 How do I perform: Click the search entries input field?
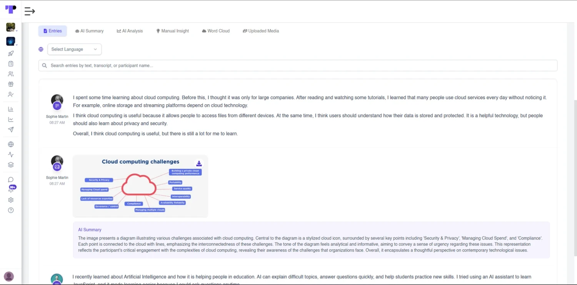click(298, 65)
